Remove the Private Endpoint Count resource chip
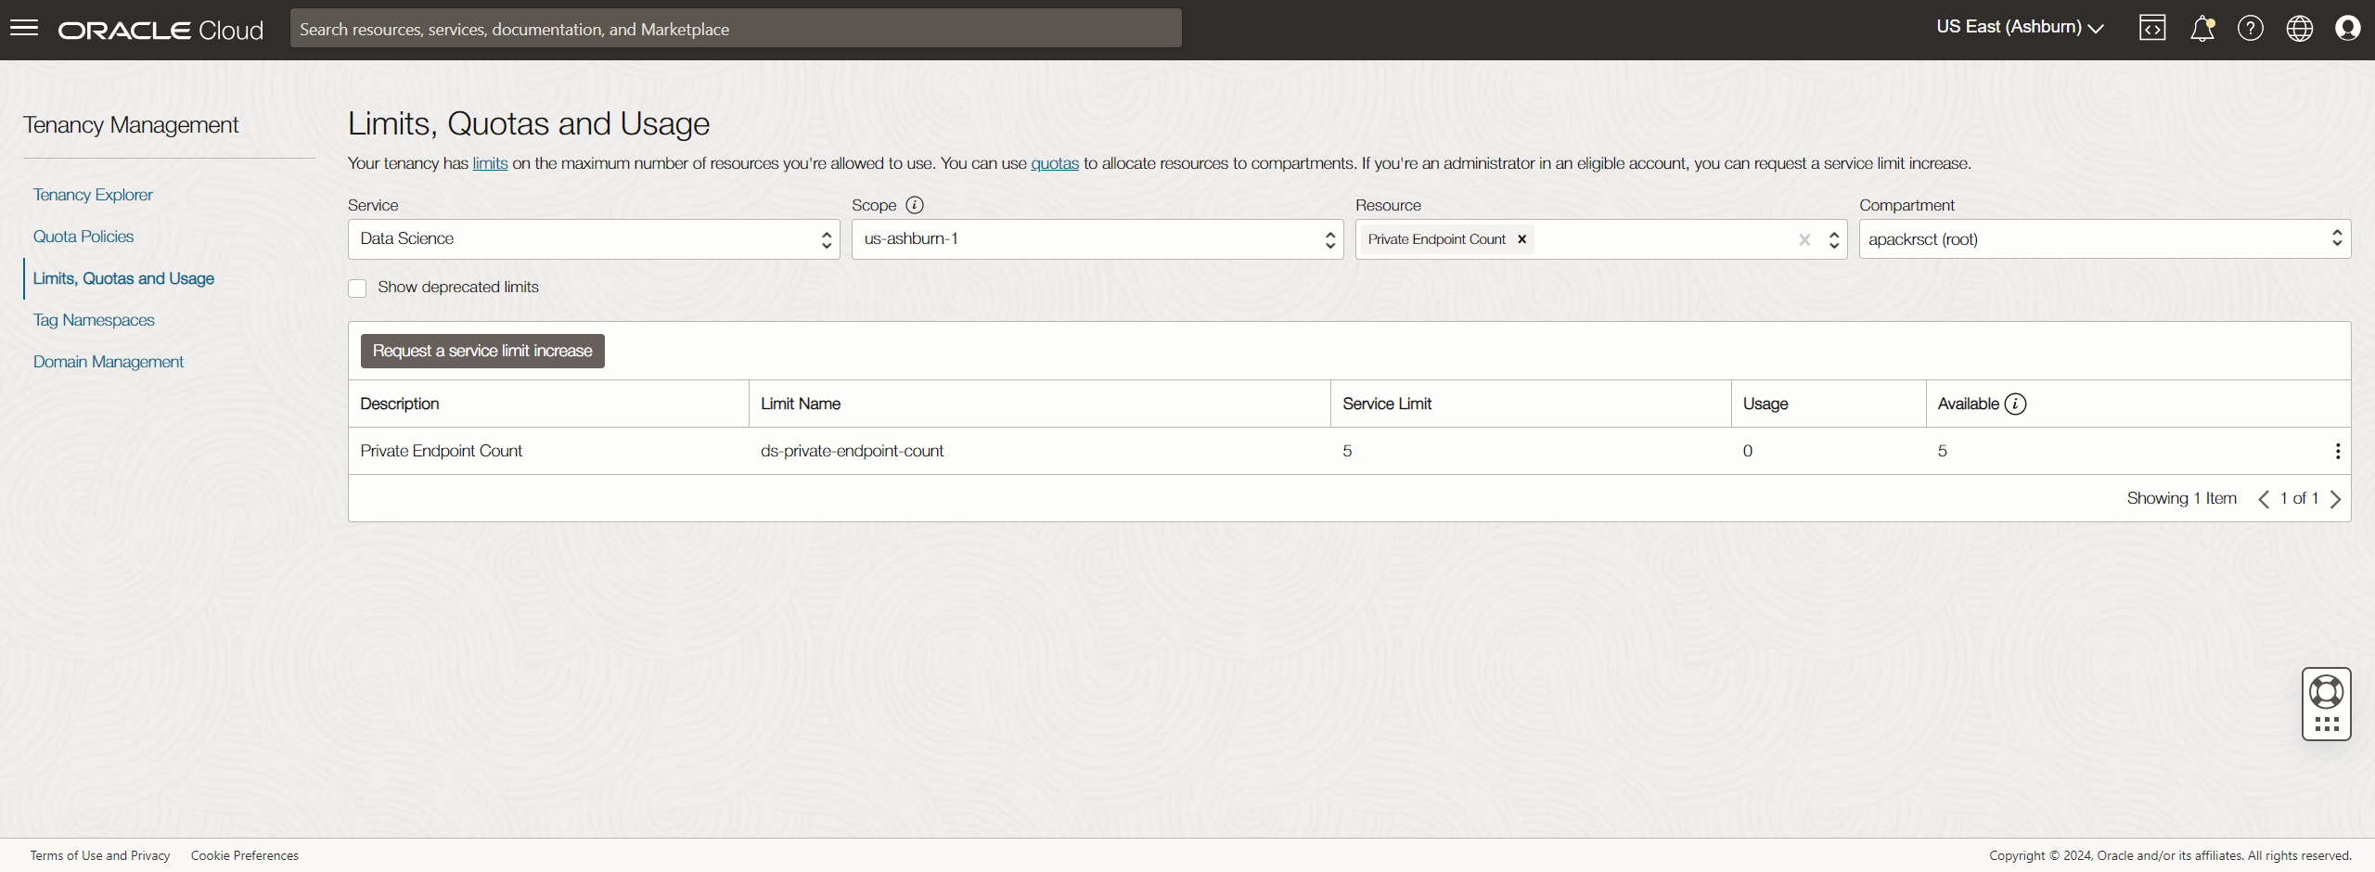The width and height of the screenshot is (2375, 872). coord(1522,239)
